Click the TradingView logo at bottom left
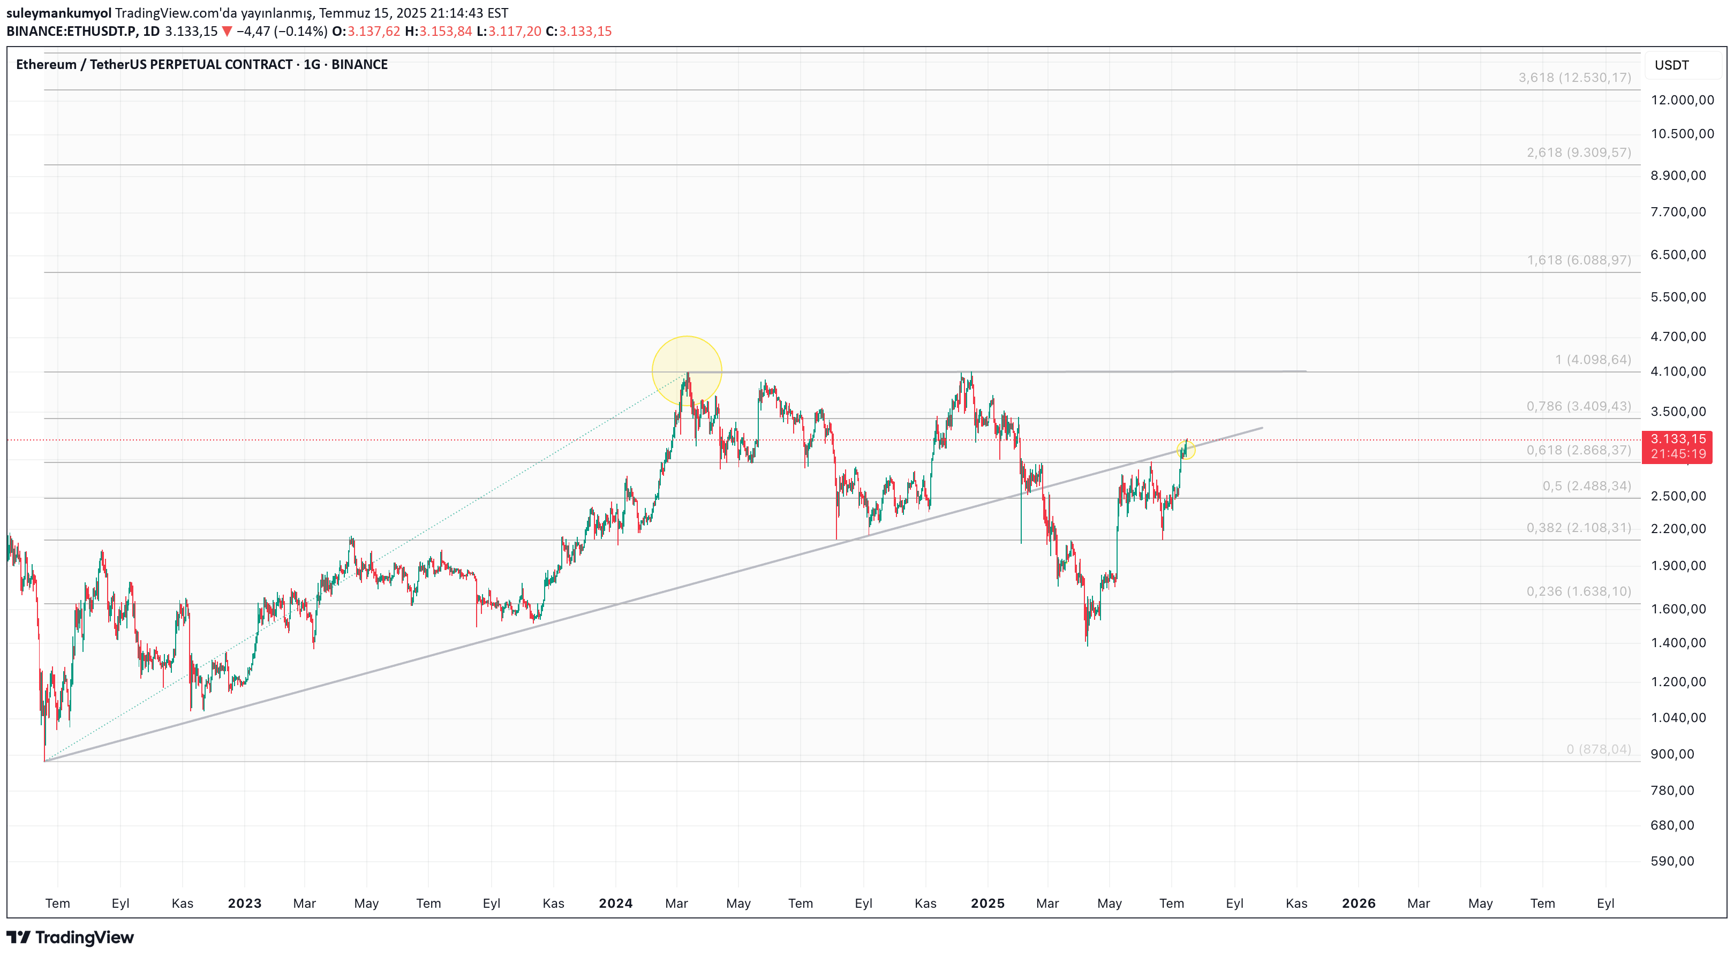The width and height of the screenshot is (1734, 957). 70,937
